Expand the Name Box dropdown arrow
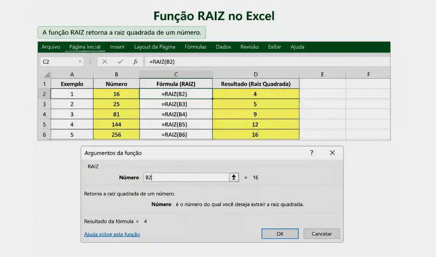 (80, 61)
